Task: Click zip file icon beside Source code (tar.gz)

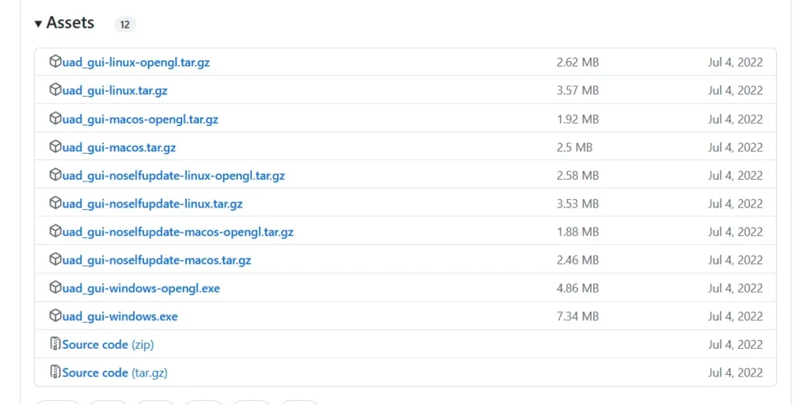Action: [55, 372]
